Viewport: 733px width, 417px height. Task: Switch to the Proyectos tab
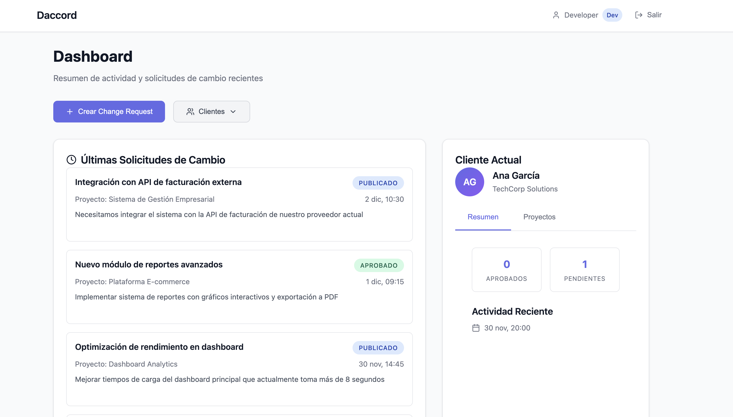coord(539,217)
